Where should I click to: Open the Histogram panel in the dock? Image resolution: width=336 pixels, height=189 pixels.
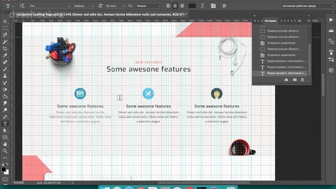(x=331, y=30)
